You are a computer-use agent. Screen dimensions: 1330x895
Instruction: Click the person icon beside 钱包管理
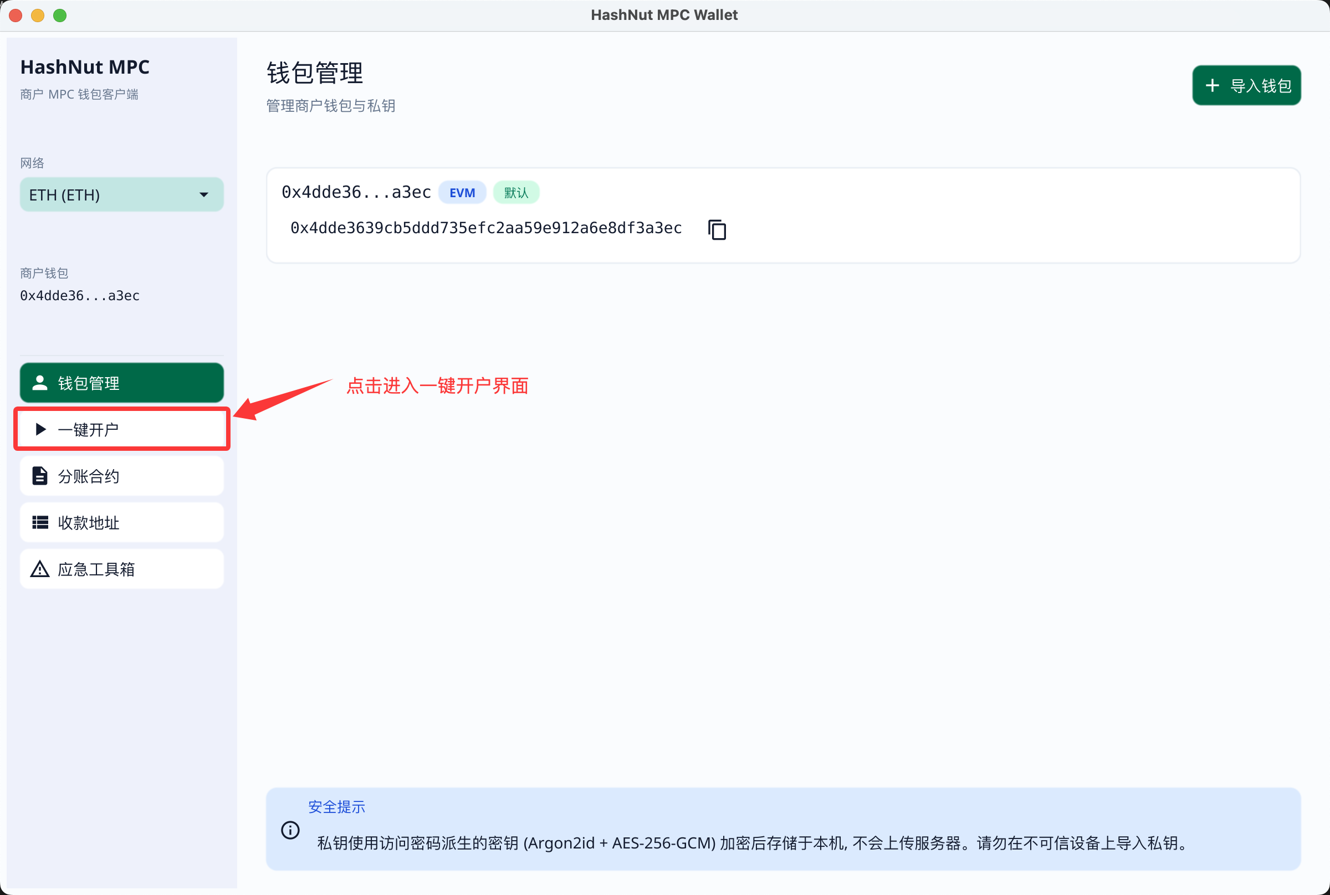click(39, 383)
